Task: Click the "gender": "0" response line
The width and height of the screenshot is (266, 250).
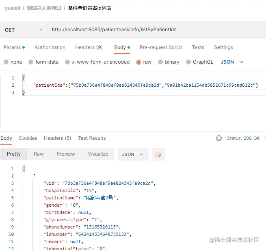Action: pos(62,205)
